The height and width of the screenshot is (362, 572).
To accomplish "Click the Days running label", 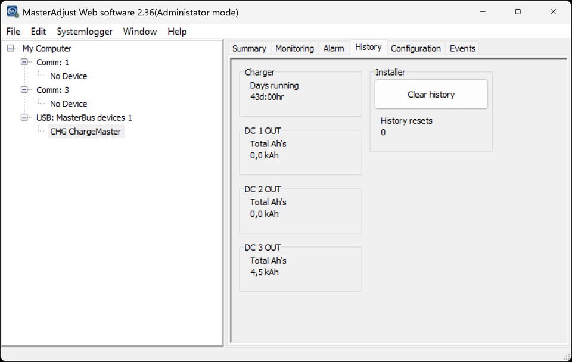I will [274, 85].
